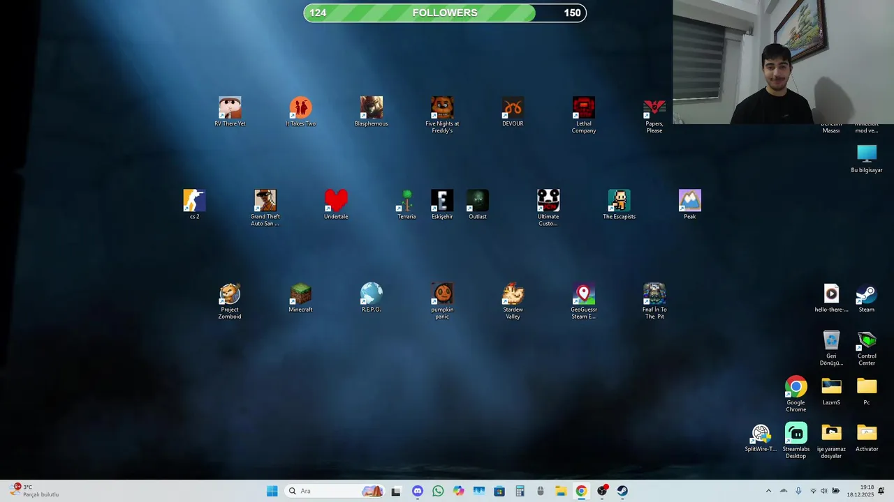
Task: Select the SplitWire-T desktop icon
Action: coord(761,437)
